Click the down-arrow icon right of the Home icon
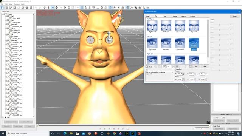 pos(49,8)
